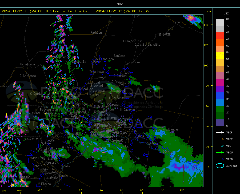Click the 'Divisadero' map label
Viewport: 240px width, 194px height.
point(130,93)
